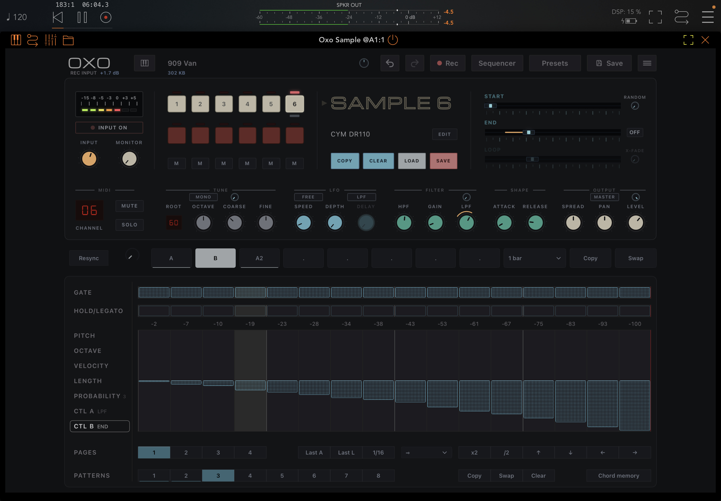Switch to page 2 in the PAGES row
The image size is (721, 501).
[186, 453]
